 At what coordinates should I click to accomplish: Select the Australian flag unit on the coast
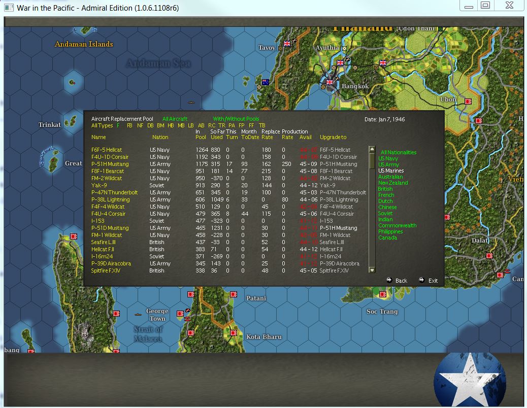tap(265, 82)
